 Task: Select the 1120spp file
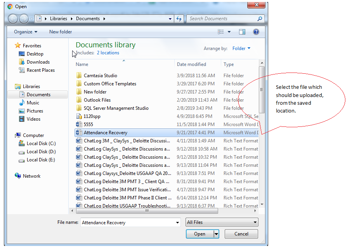(x=166, y=116)
